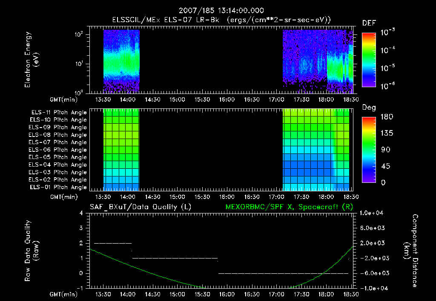Viewport: 436px width, 301px height.
Task: Click the late electron spectrogram data block near 17:30
Action: (318, 61)
